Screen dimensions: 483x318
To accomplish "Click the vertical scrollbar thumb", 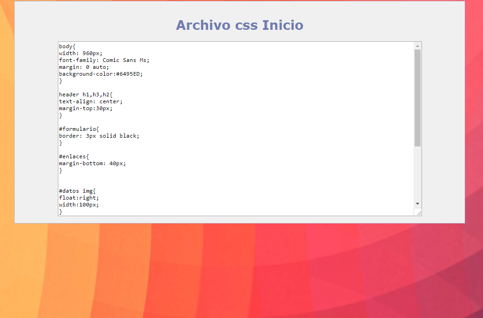I will 417,97.
